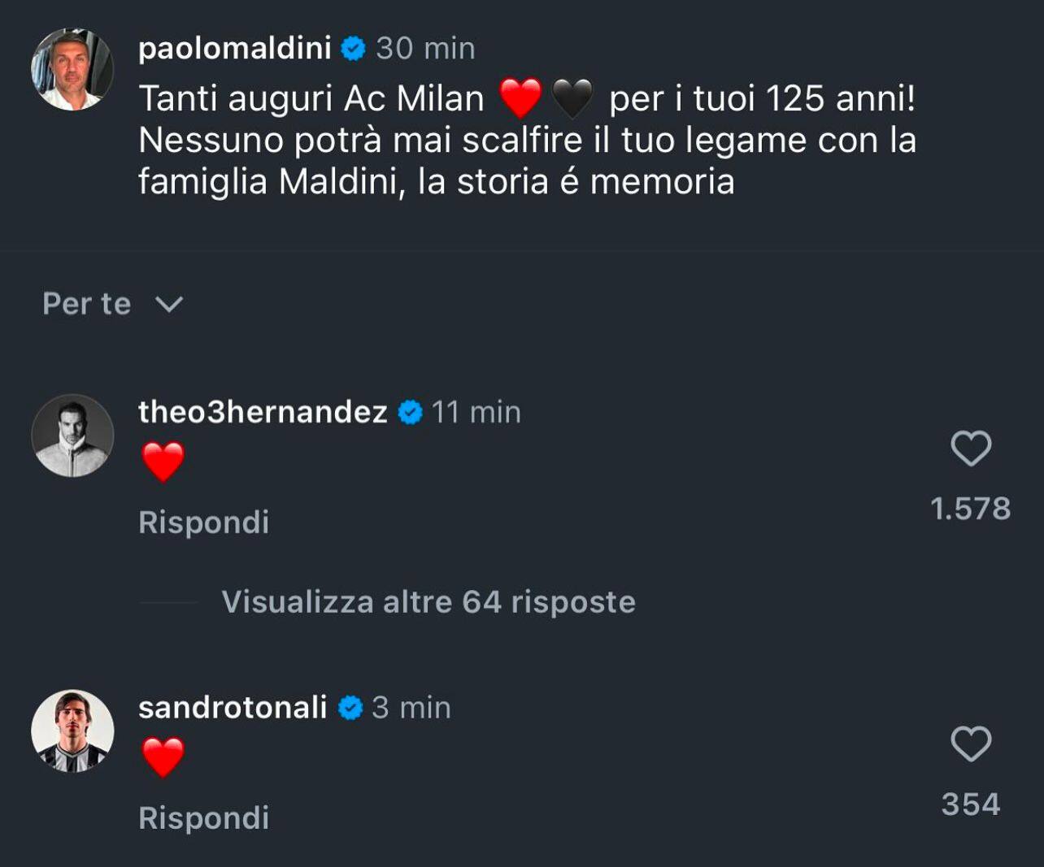Click the sandrotonali username

(x=233, y=707)
